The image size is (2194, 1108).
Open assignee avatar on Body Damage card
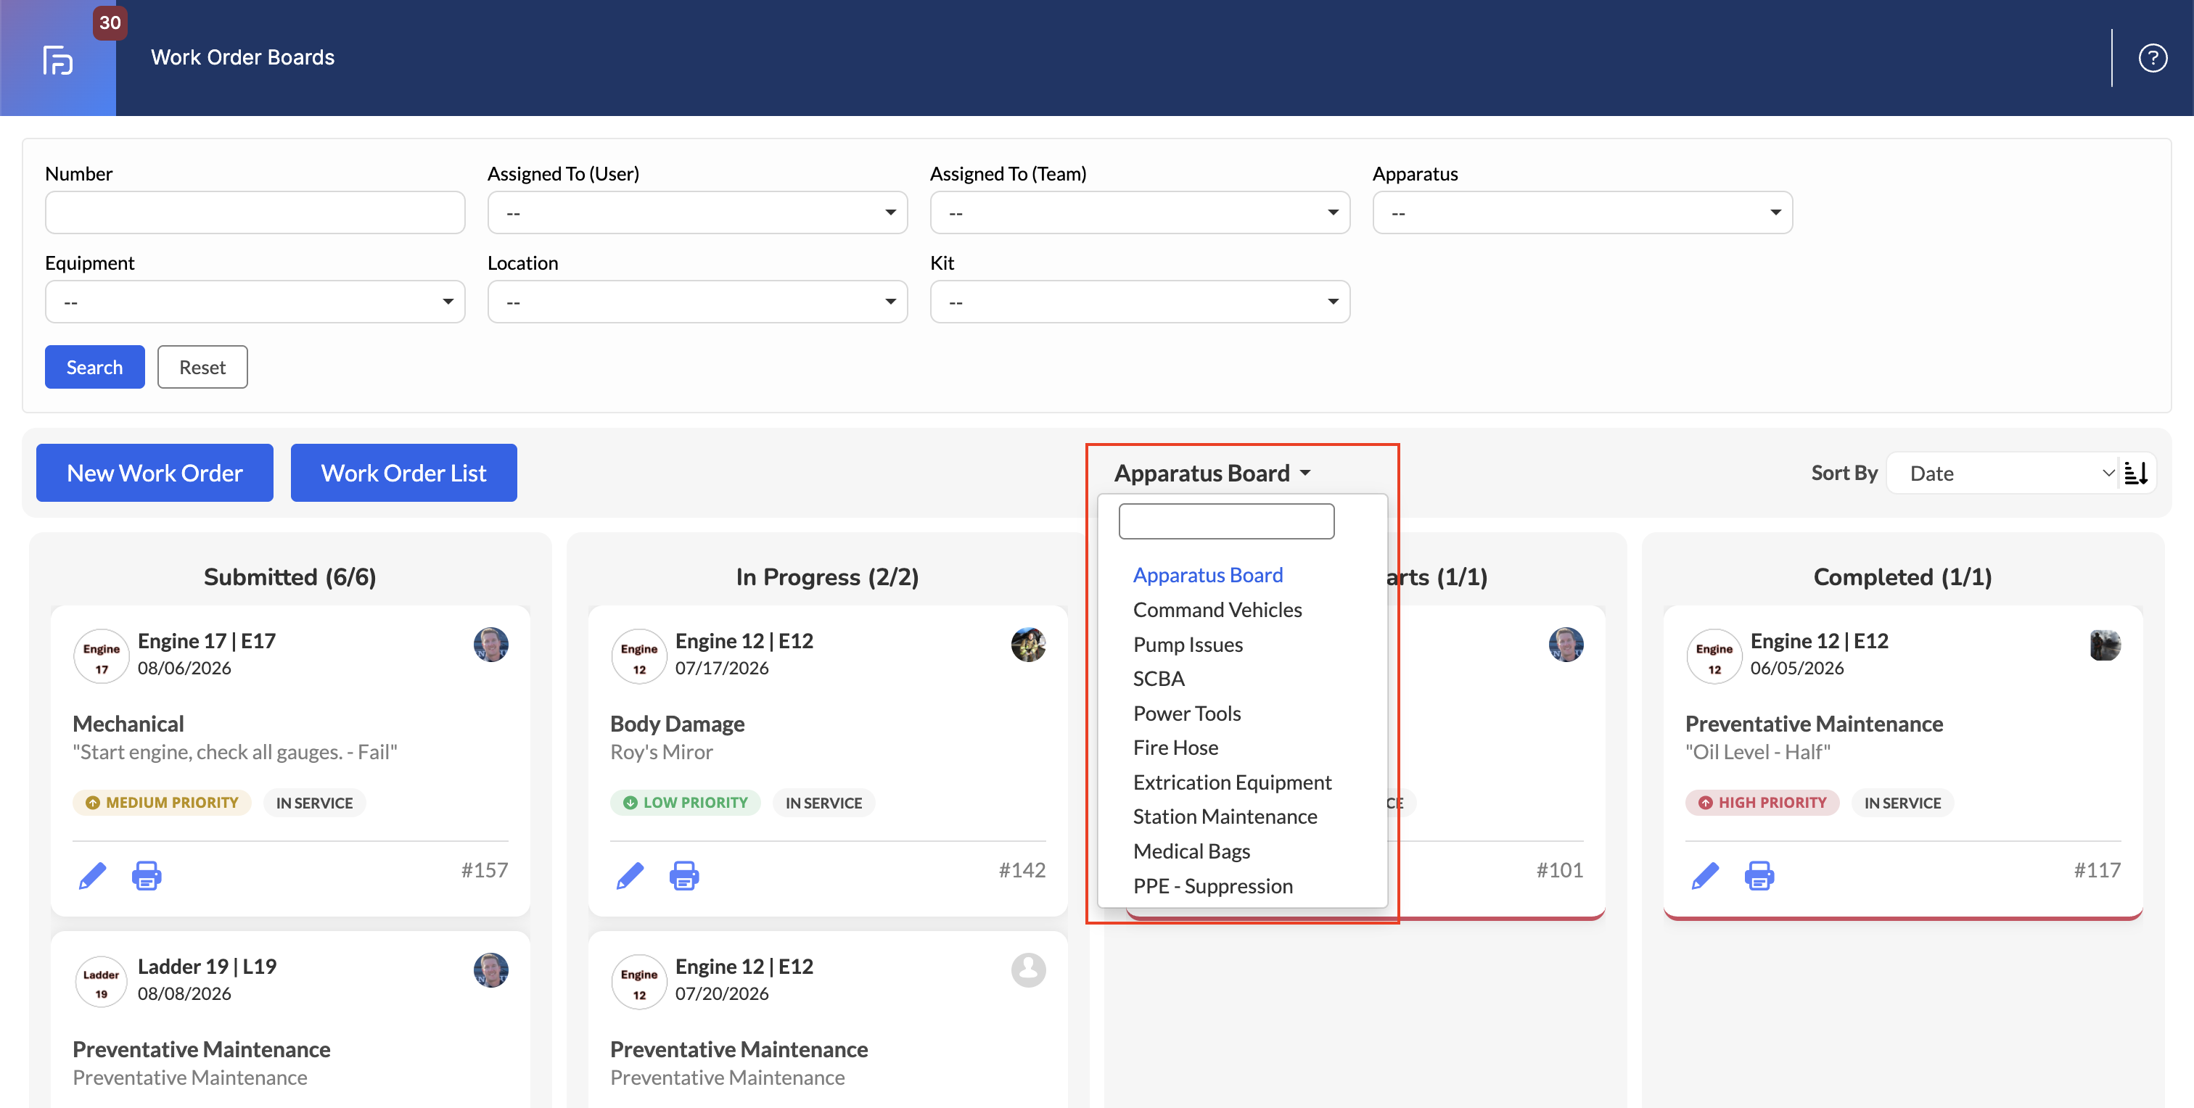(x=1028, y=645)
